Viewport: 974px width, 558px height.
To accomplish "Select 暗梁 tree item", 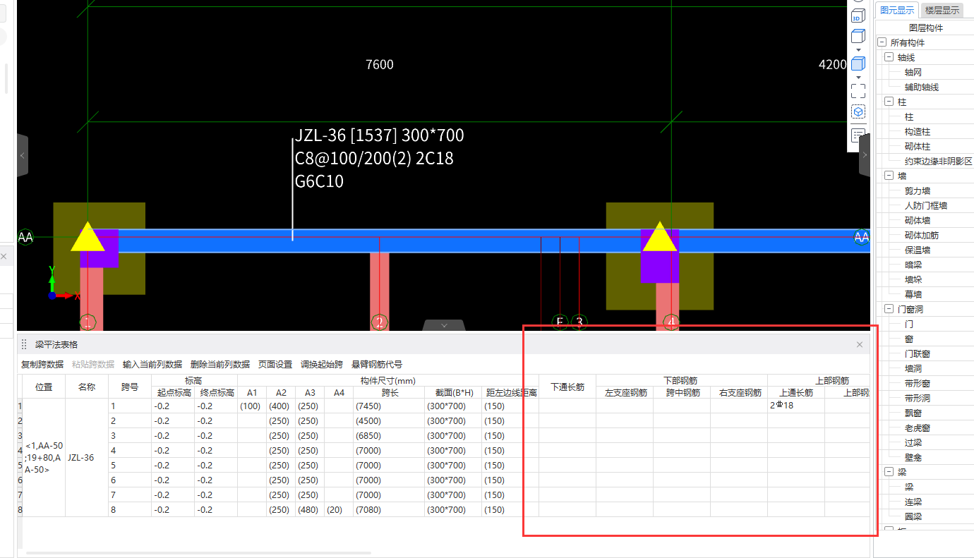I will point(913,265).
